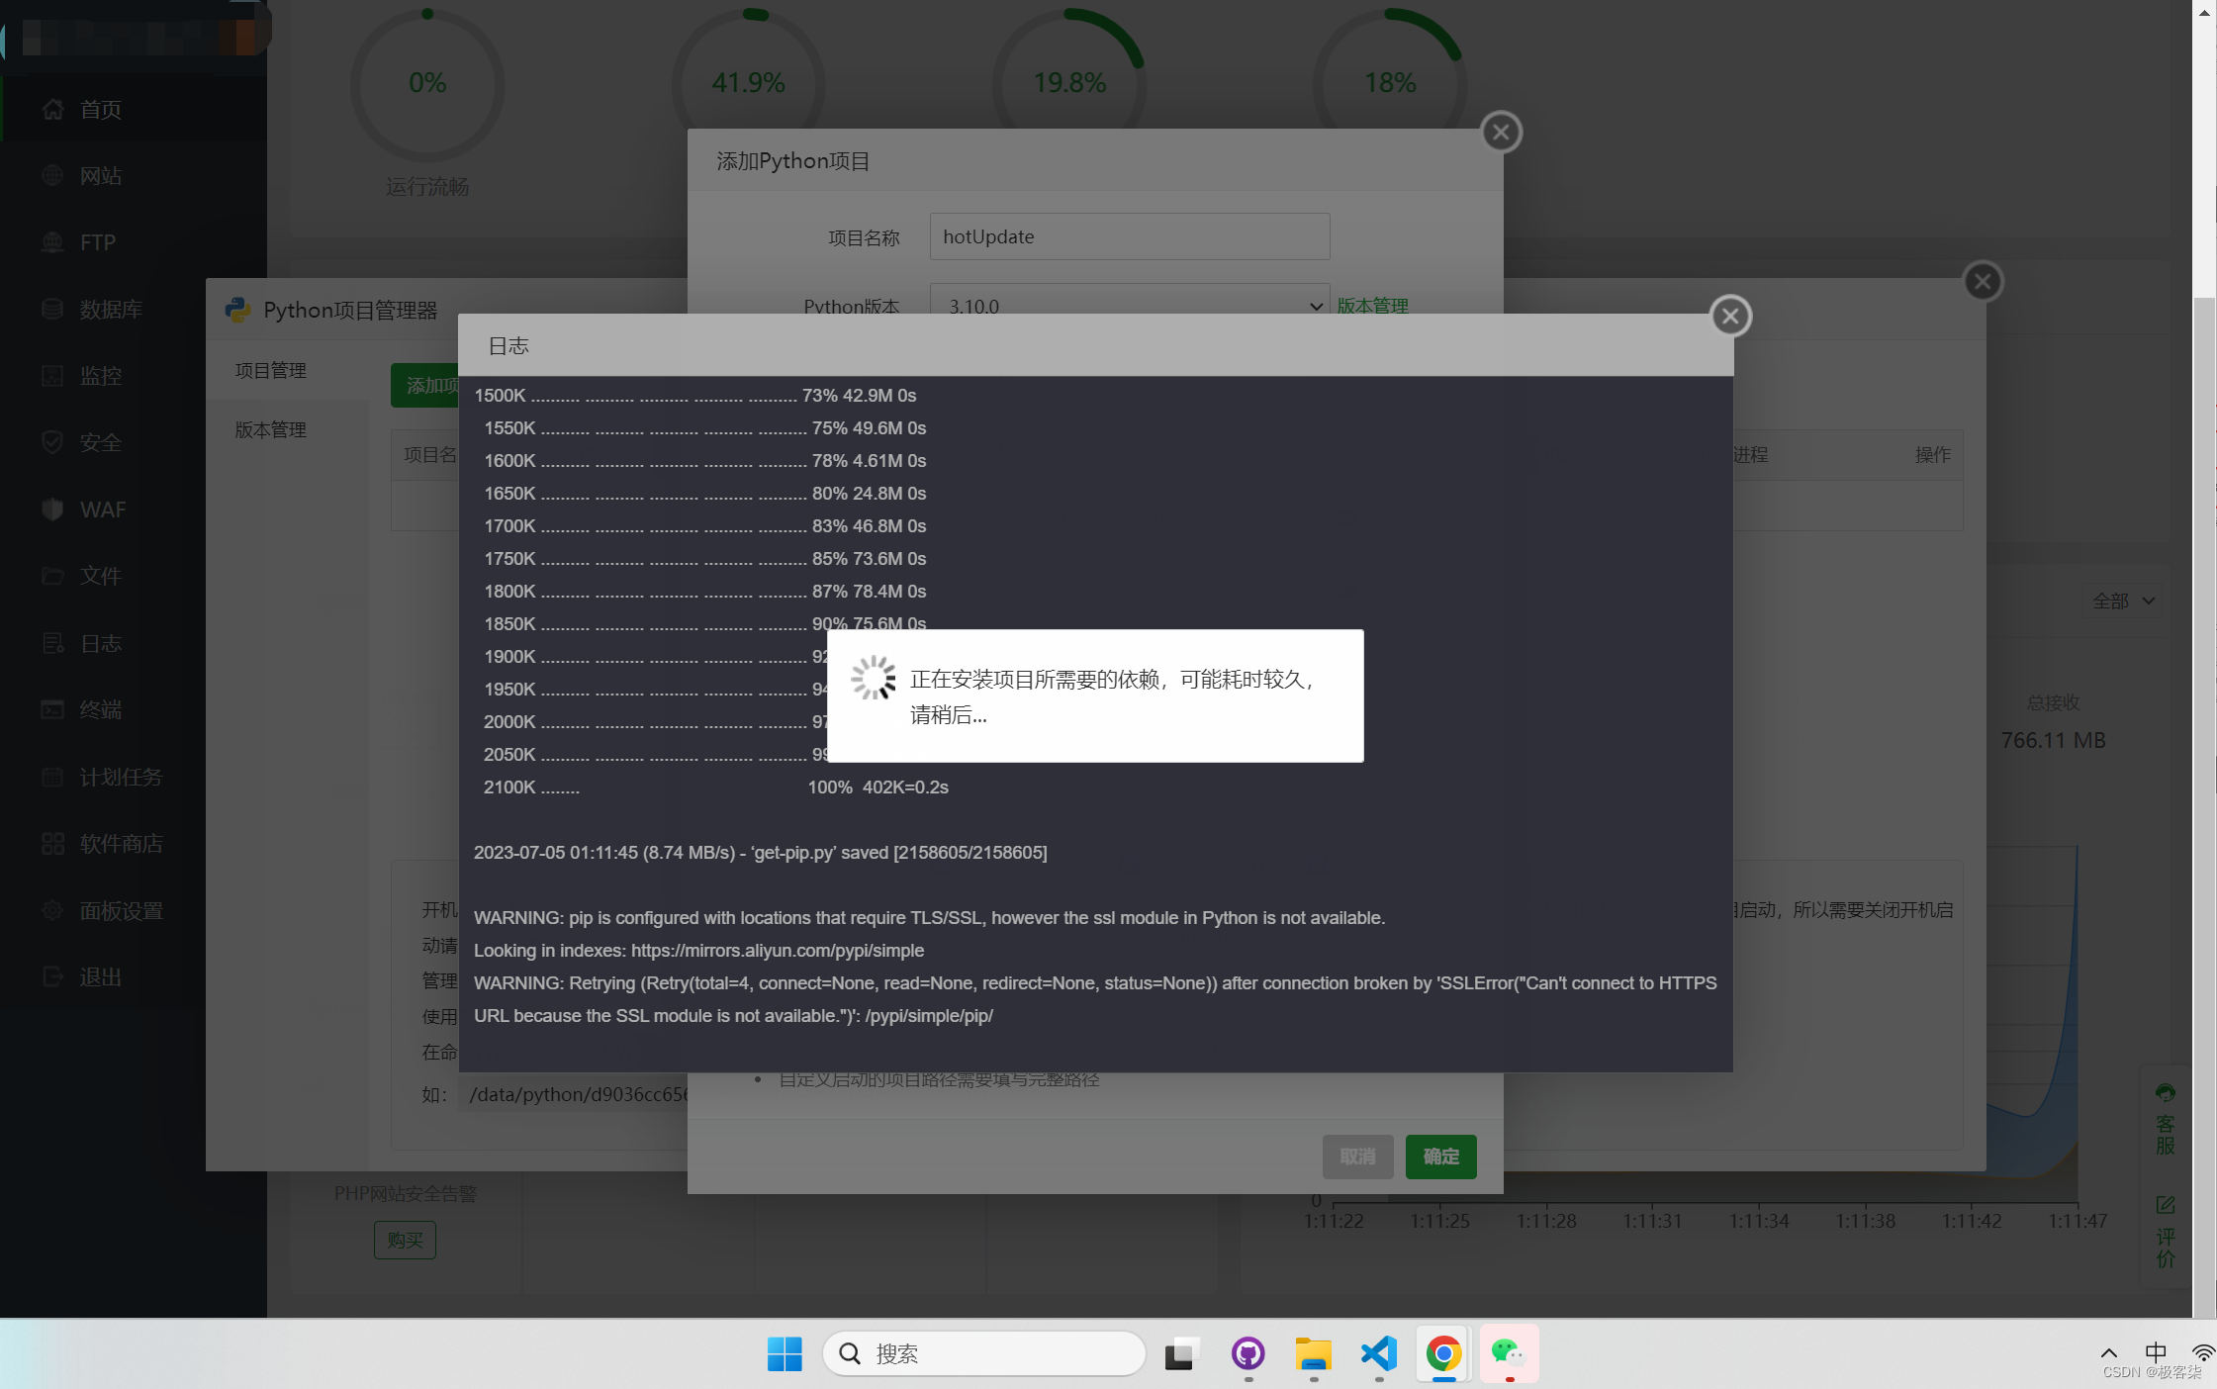Open WeChat from taskbar

(x=1509, y=1353)
